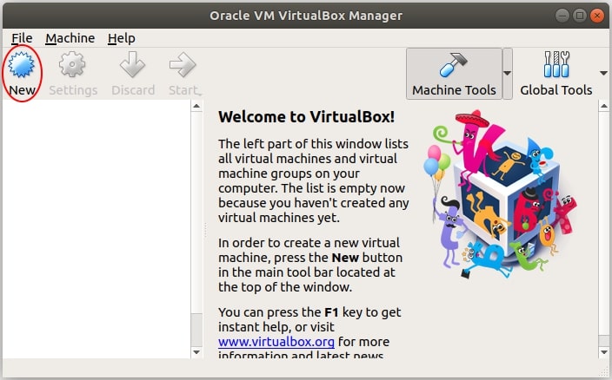
Task: Click VM list scrollbar down arrow
Action: (196, 352)
